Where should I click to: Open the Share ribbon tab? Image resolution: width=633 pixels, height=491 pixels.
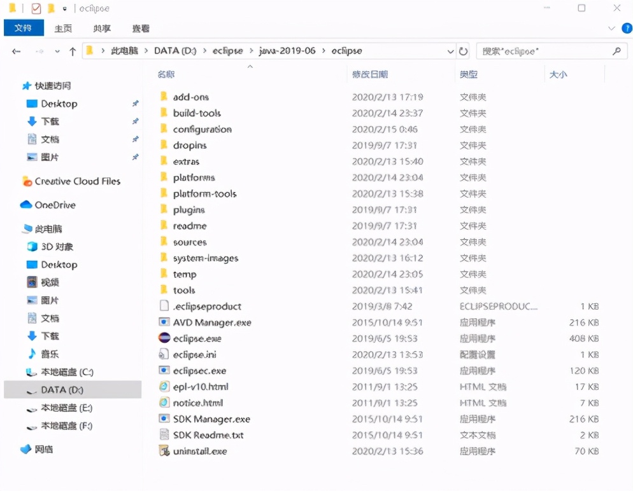(x=102, y=28)
